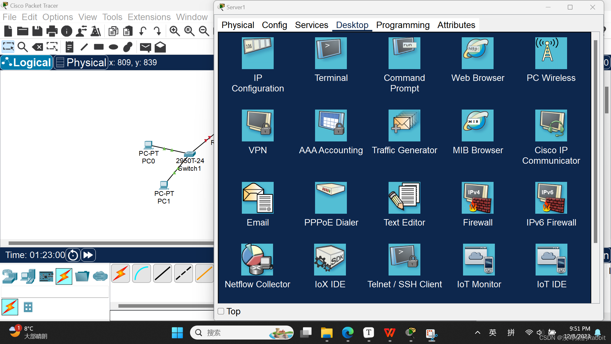Select PC1 device in workspace

(x=164, y=185)
